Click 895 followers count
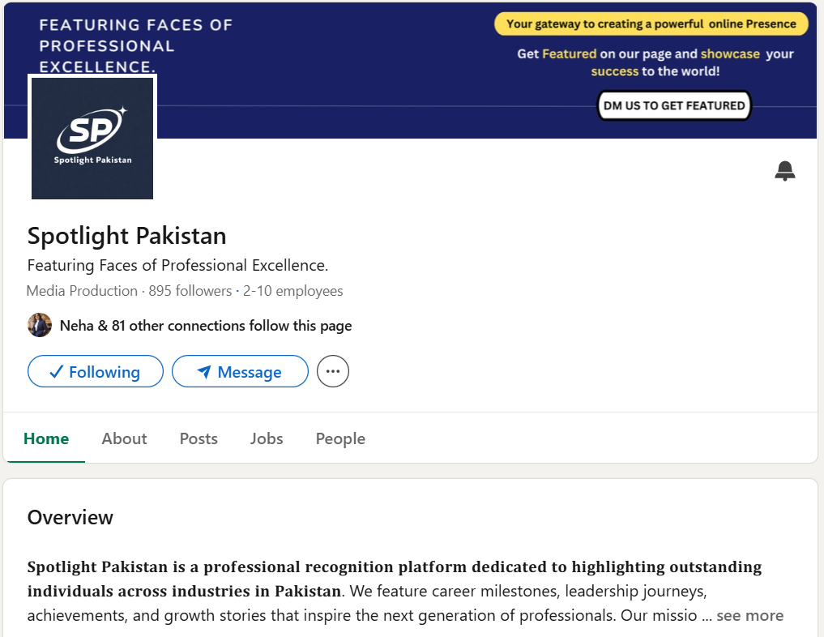 [190, 291]
